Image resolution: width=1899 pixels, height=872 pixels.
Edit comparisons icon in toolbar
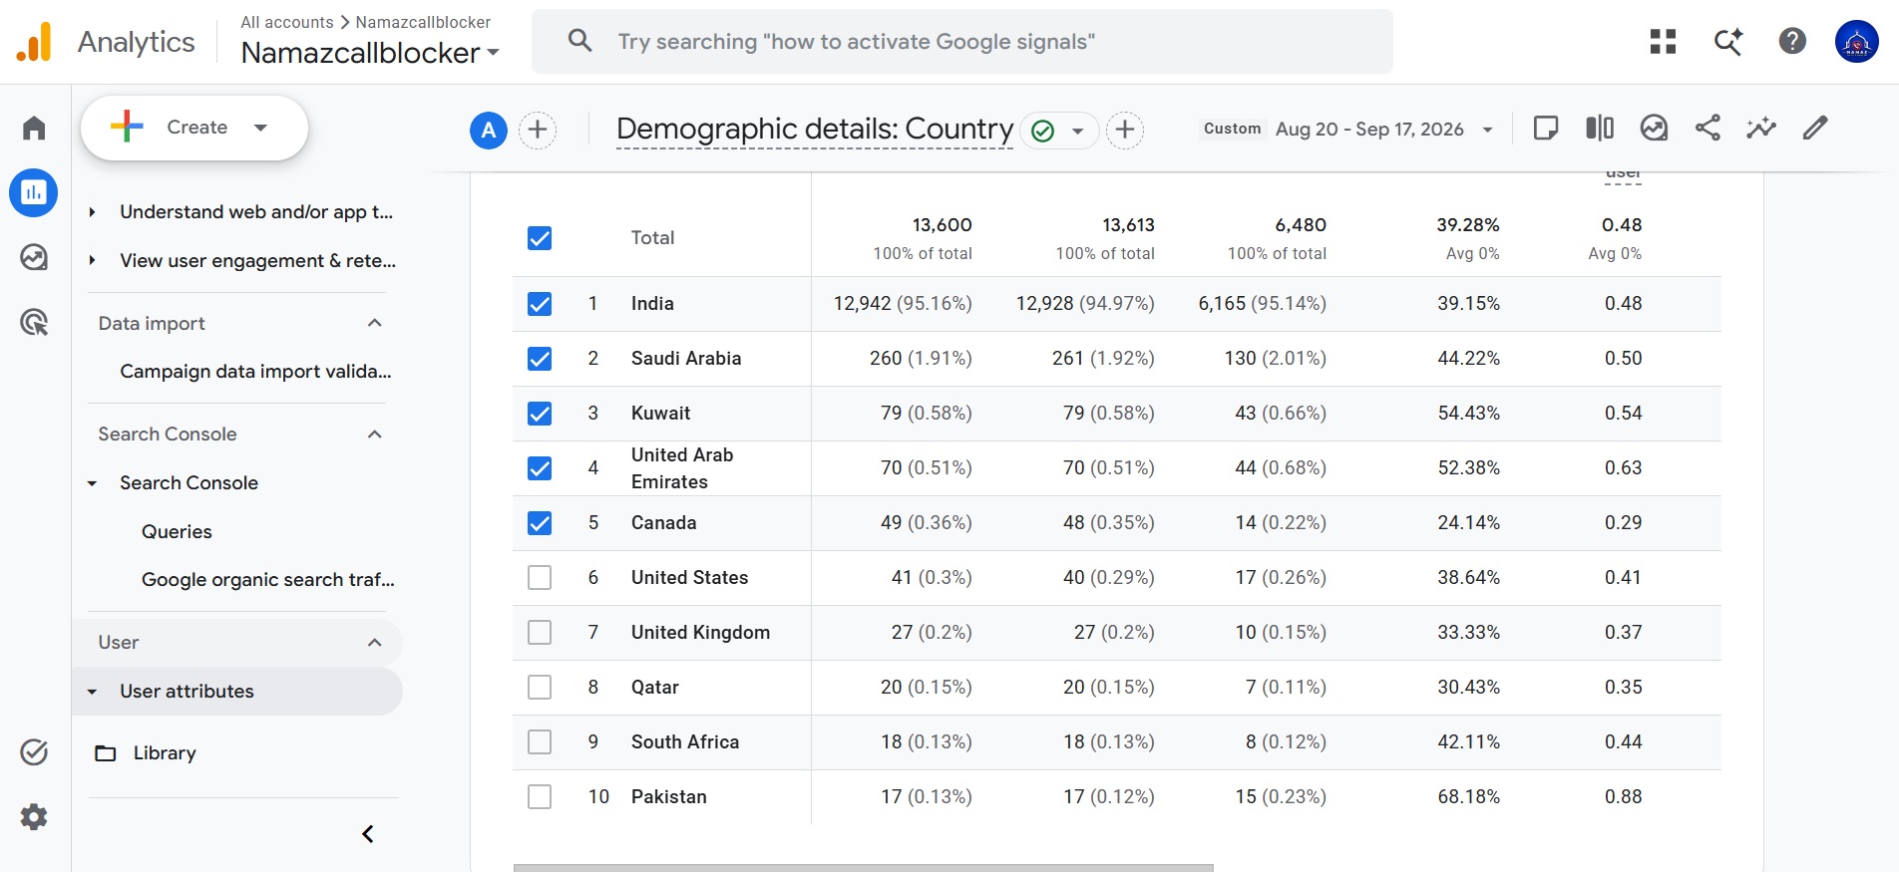(1600, 128)
